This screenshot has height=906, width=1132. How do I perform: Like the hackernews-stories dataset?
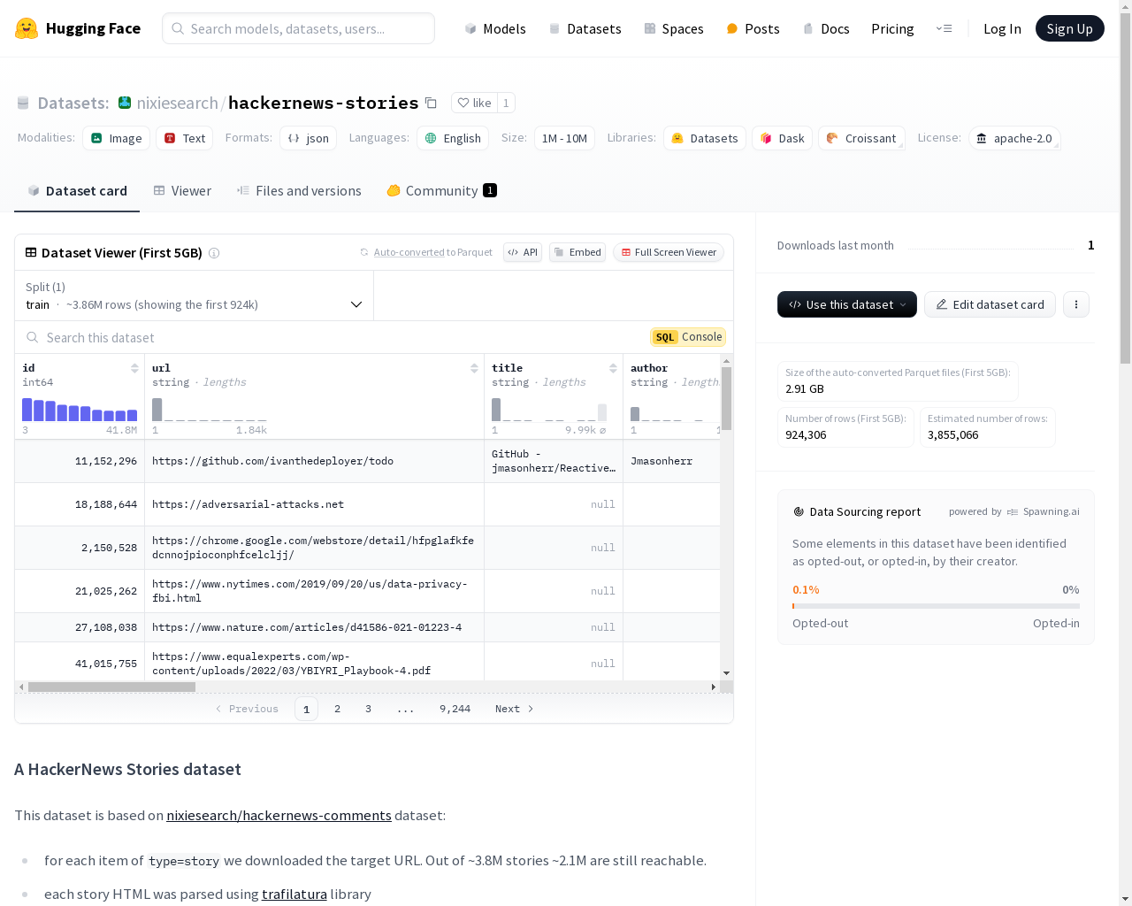coord(474,103)
